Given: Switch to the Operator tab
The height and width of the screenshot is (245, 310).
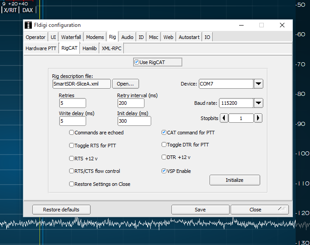Looking at the screenshot, I should [x=35, y=37].
